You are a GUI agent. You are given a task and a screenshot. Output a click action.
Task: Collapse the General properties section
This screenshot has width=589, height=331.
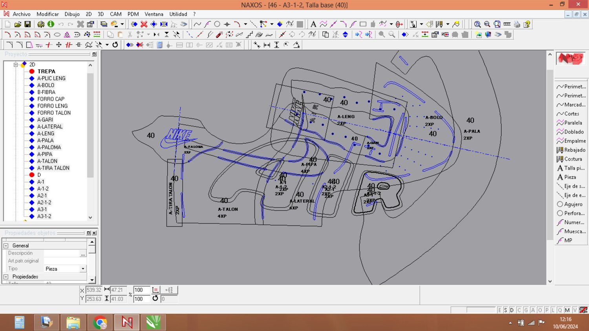[6, 246]
